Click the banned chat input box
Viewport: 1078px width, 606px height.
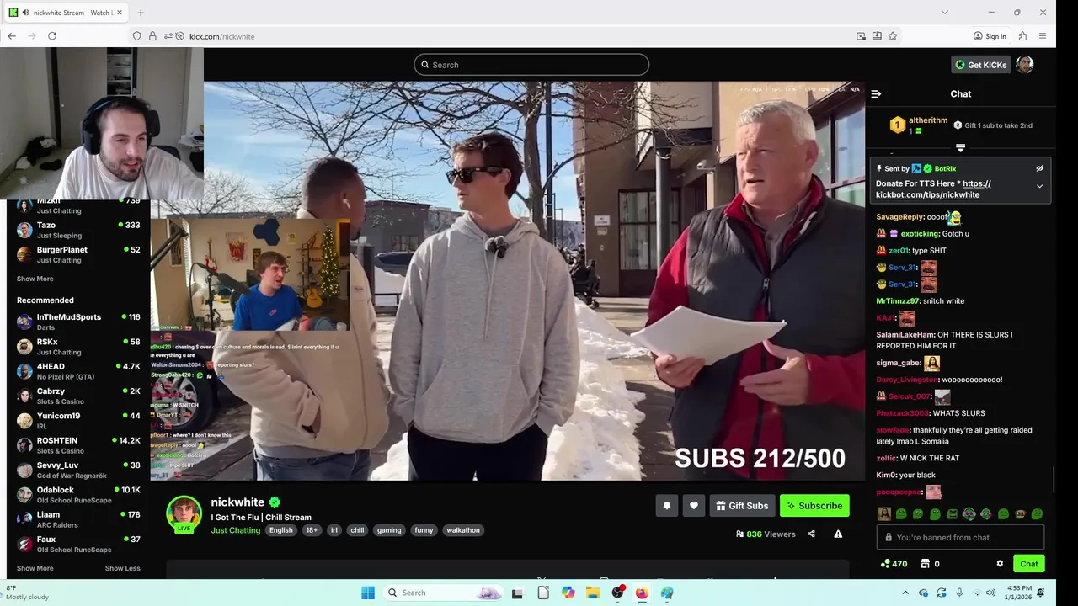pyautogui.click(x=961, y=537)
